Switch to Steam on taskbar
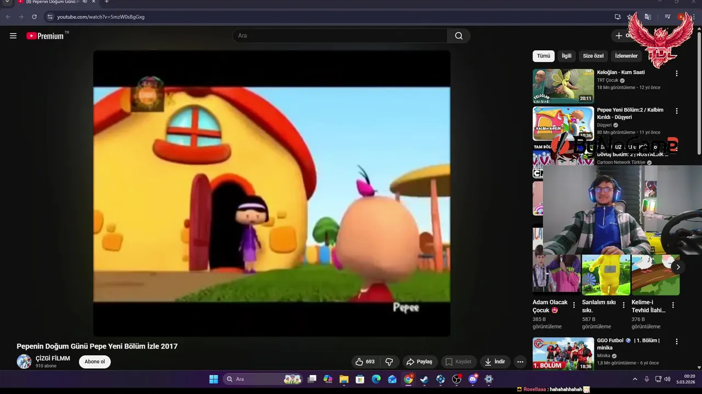 (x=424, y=379)
